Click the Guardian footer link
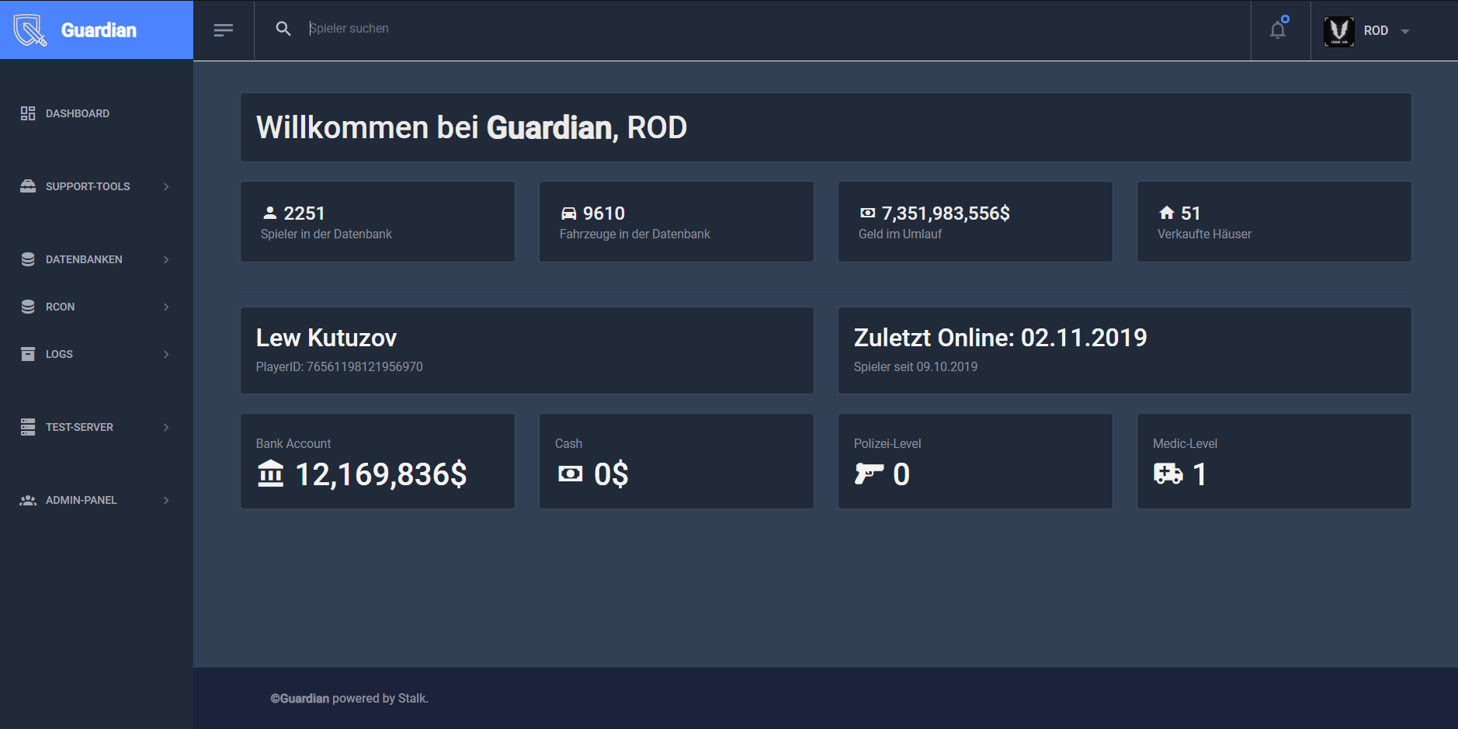1458x729 pixels. point(304,699)
